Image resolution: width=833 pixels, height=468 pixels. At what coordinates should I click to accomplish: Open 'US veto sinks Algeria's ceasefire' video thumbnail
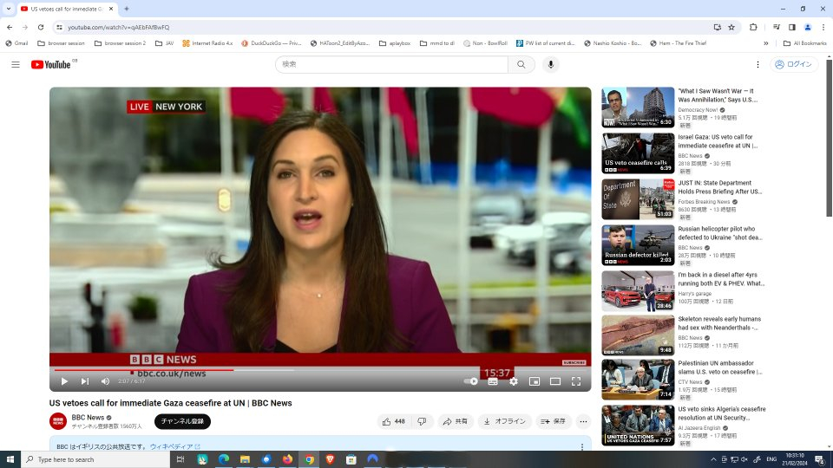click(638, 426)
